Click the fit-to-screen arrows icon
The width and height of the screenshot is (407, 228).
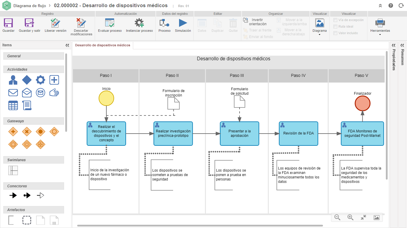pyautogui.click(x=363, y=217)
